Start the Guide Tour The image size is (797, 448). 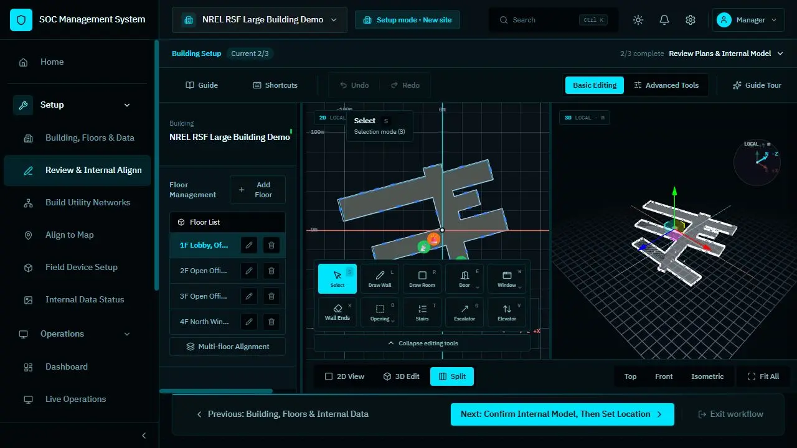757,85
